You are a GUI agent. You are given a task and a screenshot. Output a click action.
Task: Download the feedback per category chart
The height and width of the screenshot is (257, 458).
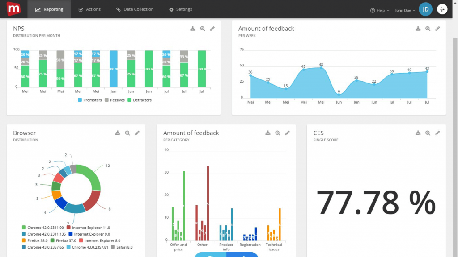(x=268, y=133)
